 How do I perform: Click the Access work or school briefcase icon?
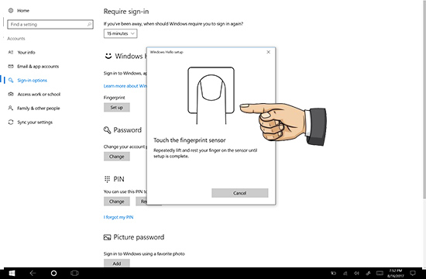pos(11,95)
